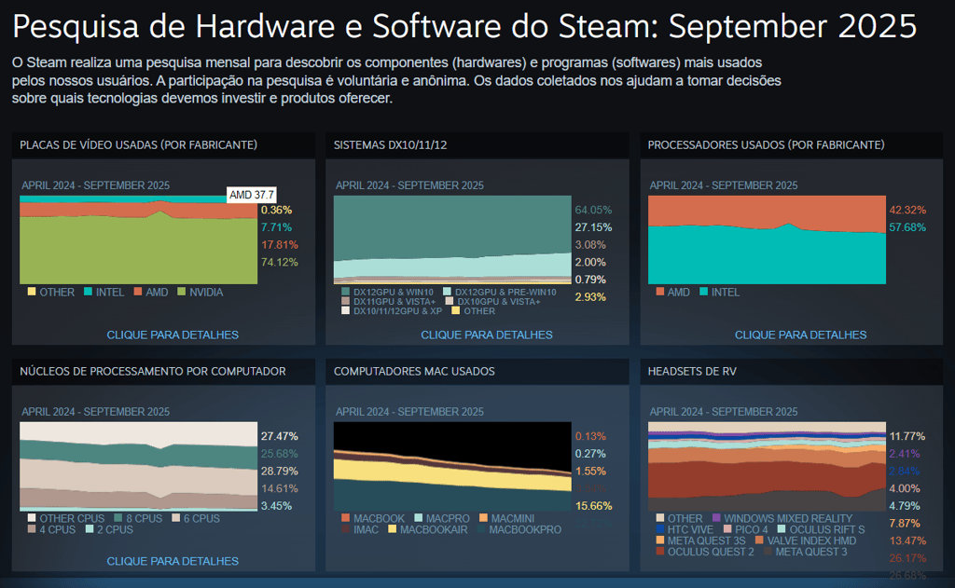Click the 64.05% value in DX chart
955x588 pixels.
pos(593,210)
